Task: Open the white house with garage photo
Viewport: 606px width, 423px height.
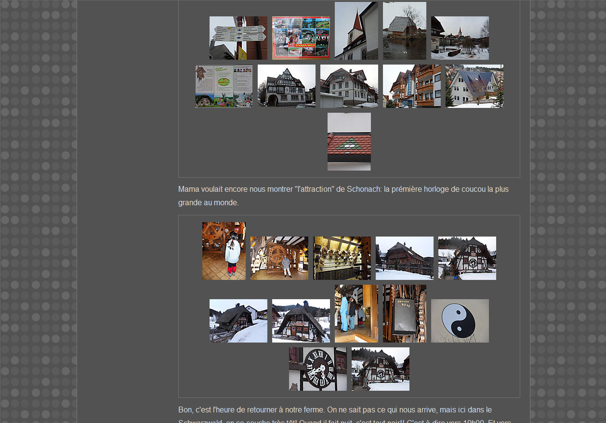Action: (349, 86)
